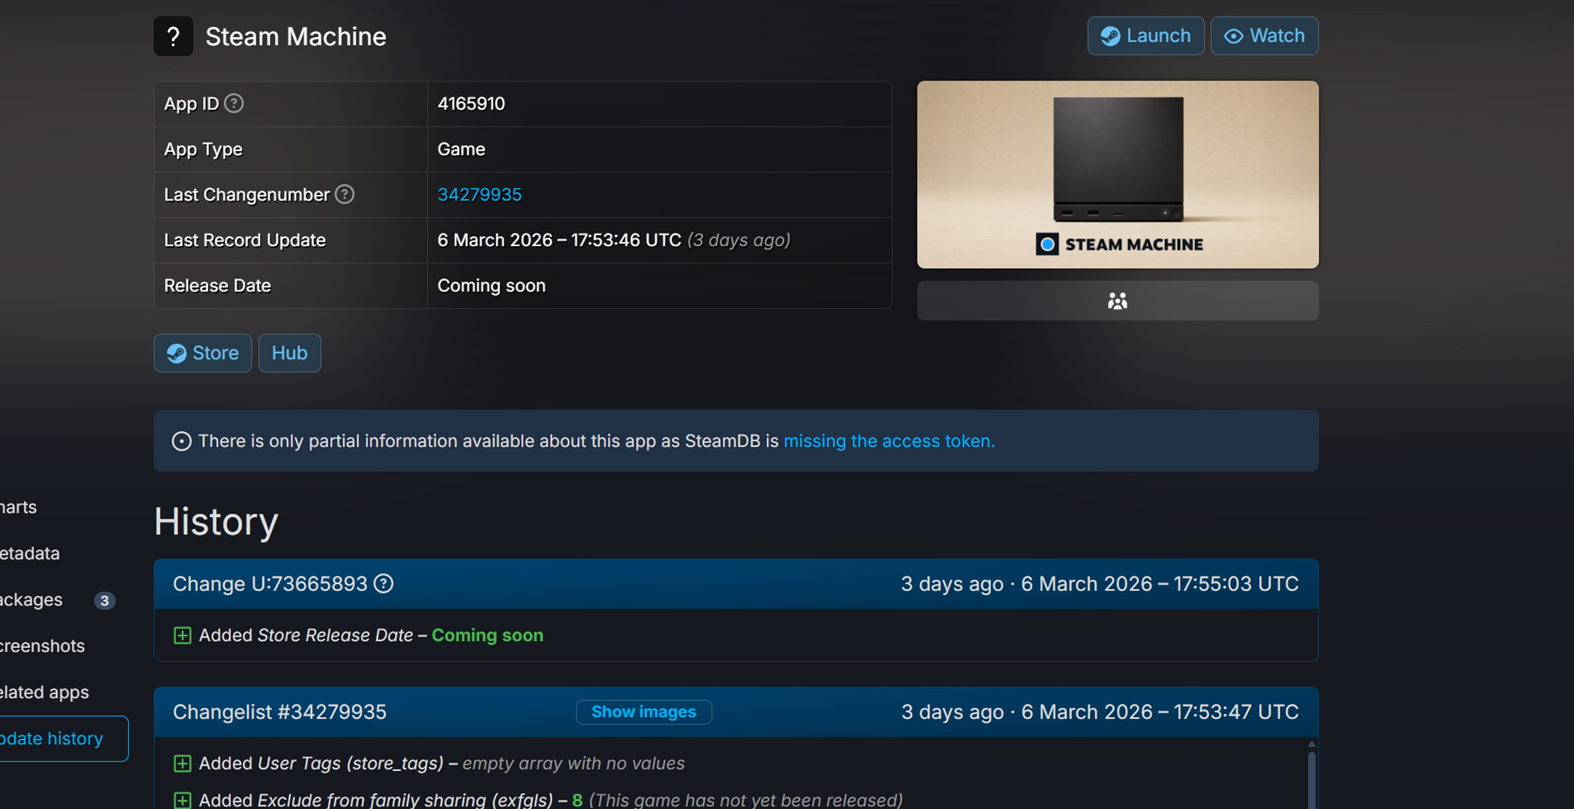Show images for changelist 34279935
Screen dimensions: 1574x809
point(643,712)
